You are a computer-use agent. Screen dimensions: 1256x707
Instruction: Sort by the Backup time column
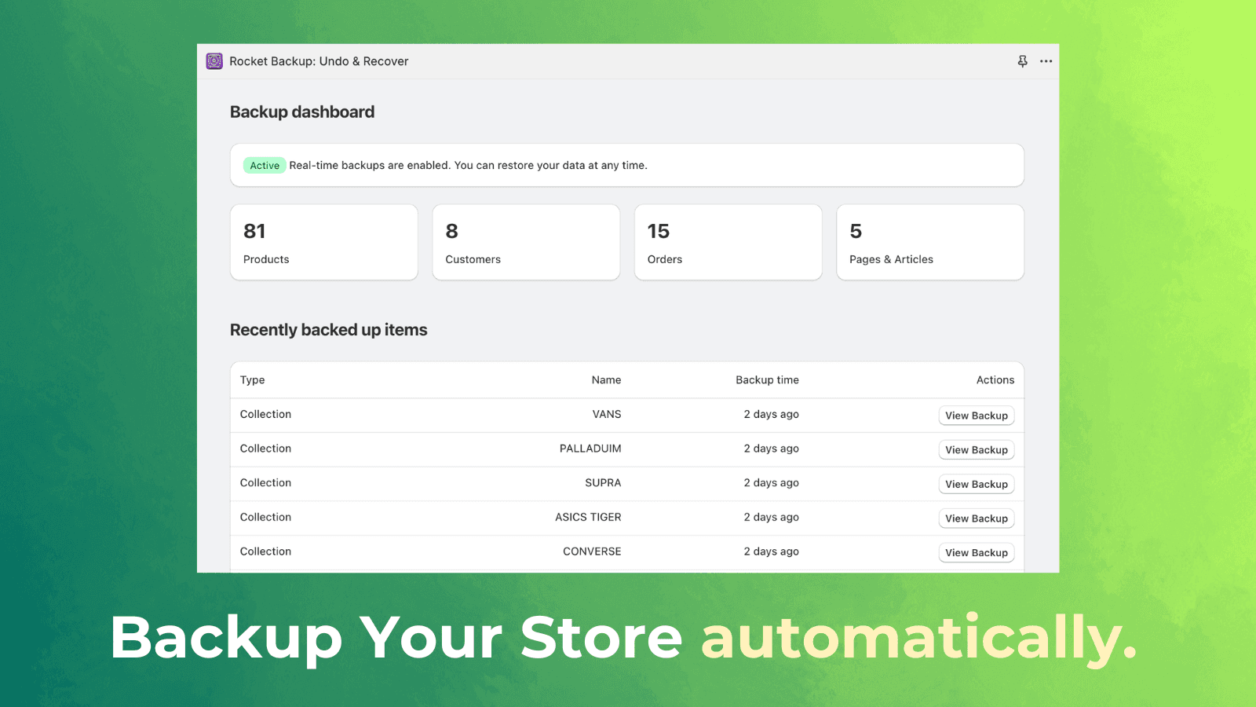tap(767, 379)
